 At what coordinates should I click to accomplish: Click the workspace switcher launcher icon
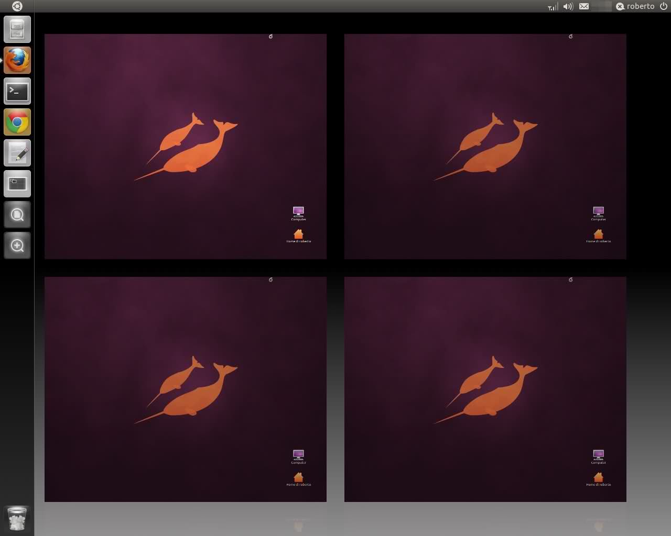click(x=17, y=184)
